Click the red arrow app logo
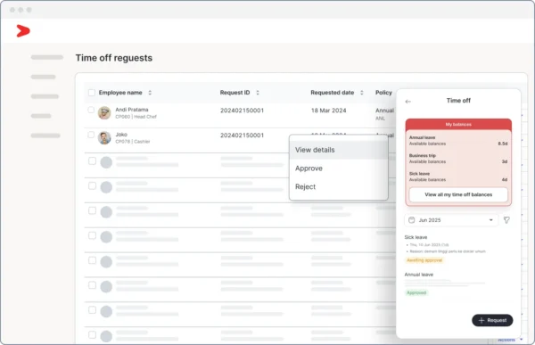 point(23,31)
